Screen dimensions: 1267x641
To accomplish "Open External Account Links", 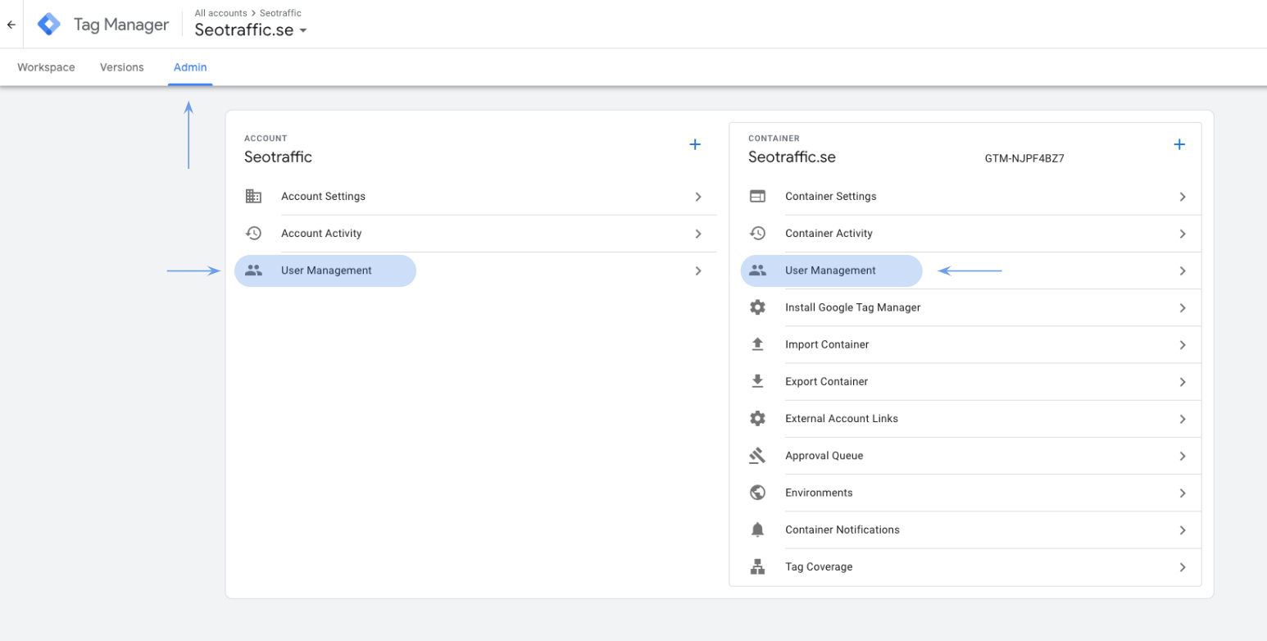I will pyautogui.click(x=842, y=418).
